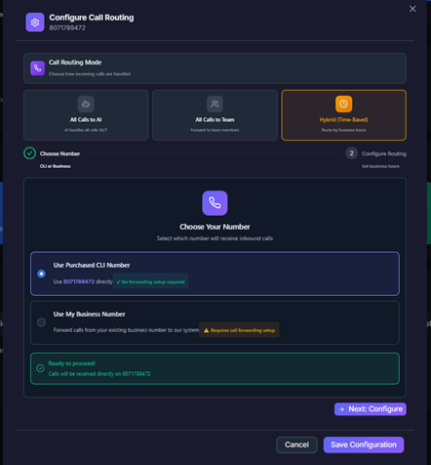Click the Use Purchased CLI Number heading

pos(92,266)
